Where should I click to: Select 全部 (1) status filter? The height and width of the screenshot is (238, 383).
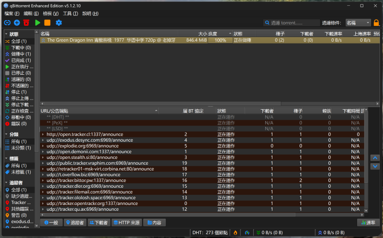[19, 41]
